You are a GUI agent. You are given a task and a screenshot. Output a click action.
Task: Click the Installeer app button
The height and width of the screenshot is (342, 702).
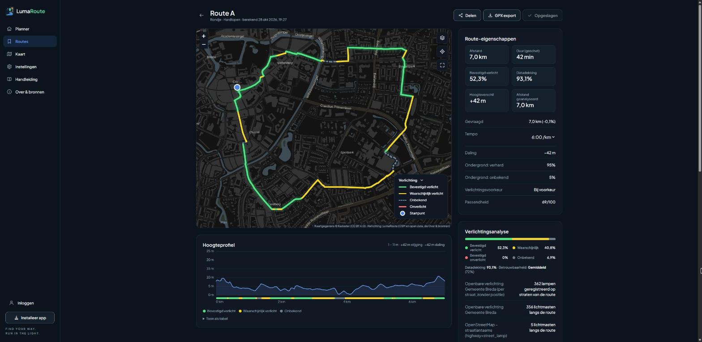(30, 318)
